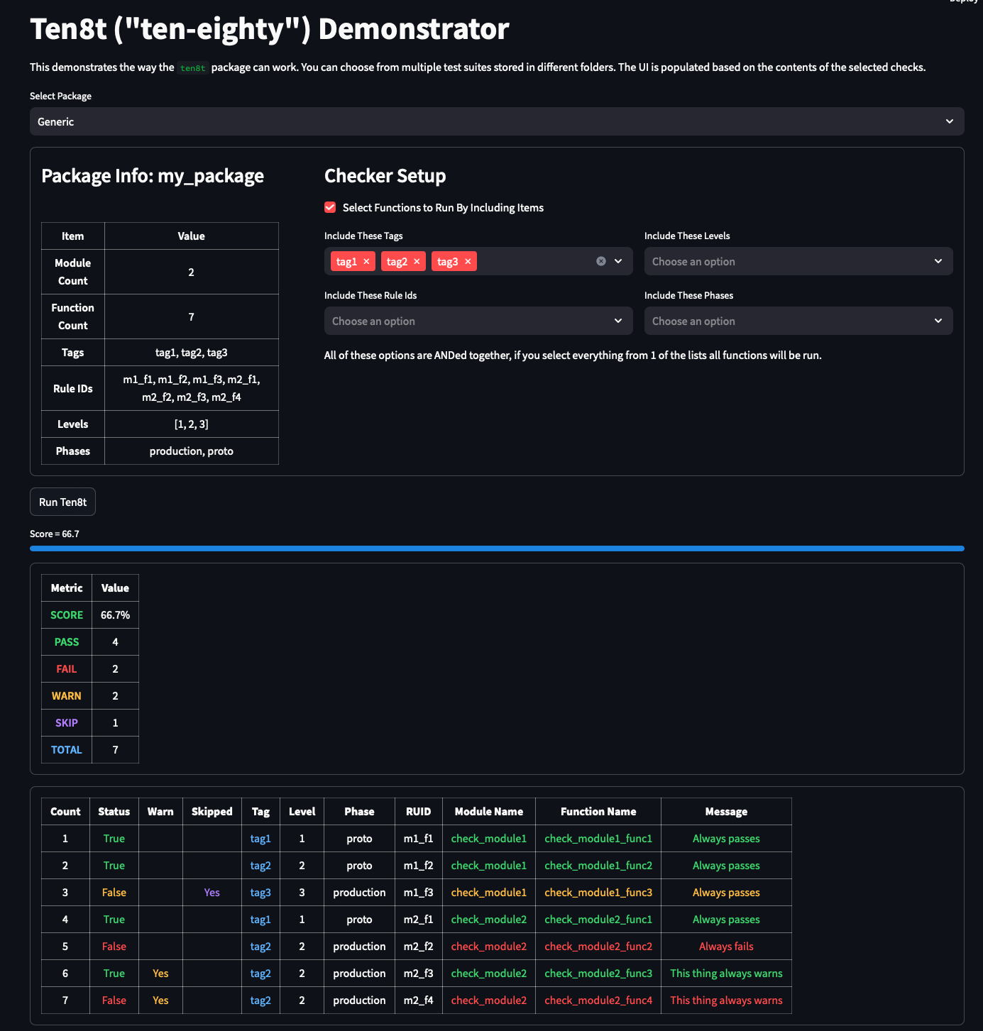
Task: Click the check_module2_func3 function name
Action: pyautogui.click(x=598, y=974)
